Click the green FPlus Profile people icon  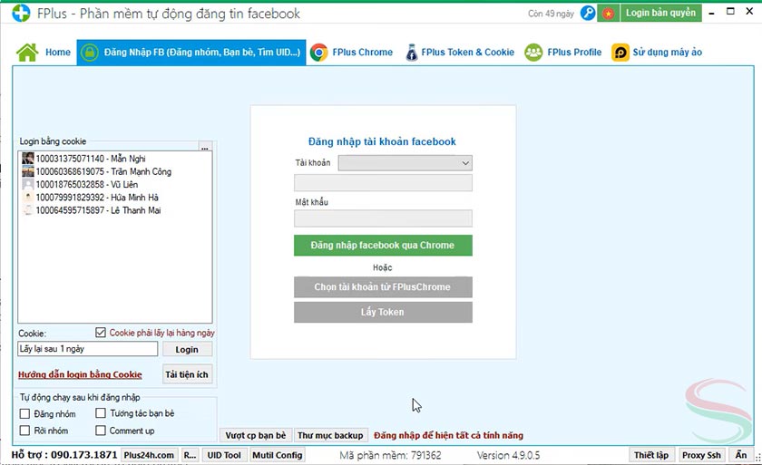pyautogui.click(x=533, y=52)
